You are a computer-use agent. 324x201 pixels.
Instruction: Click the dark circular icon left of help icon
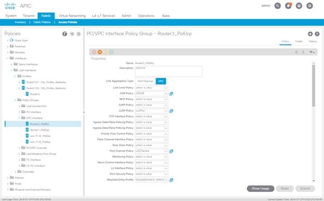click(310, 34)
